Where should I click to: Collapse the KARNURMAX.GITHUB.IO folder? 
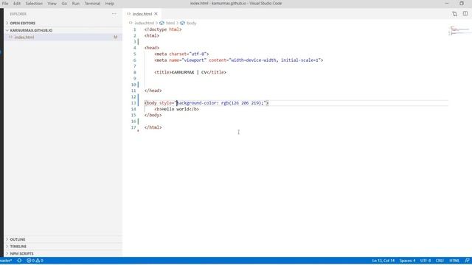coord(63,30)
